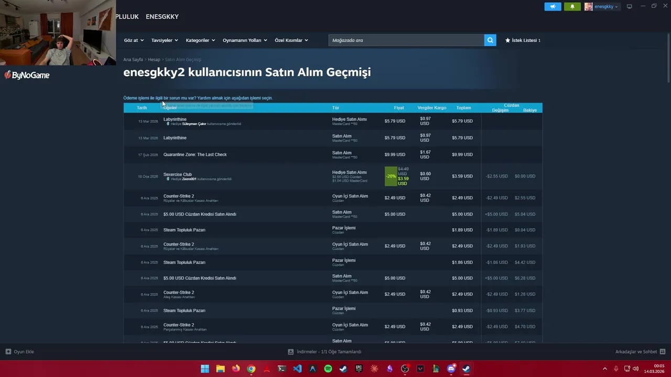Click the Toplam column header
This screenshot has height=377, width=671.
click(463, 108)
